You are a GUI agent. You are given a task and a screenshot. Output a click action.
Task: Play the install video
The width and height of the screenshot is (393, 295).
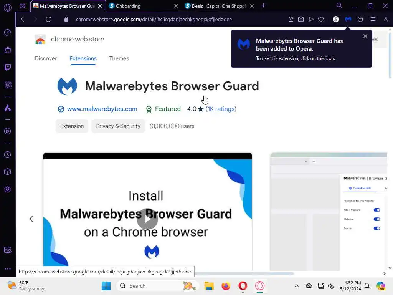click(x=147, y=219)
